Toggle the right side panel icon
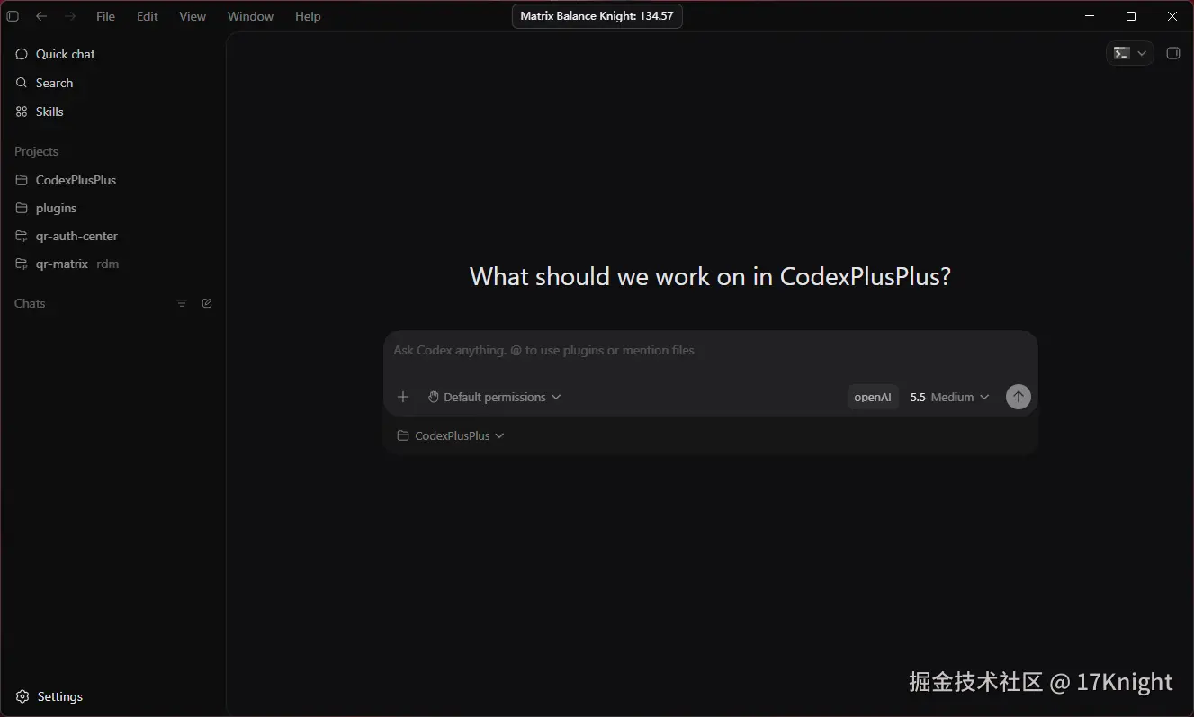Image resolution: width=1194 pixels, height=717 pixels. tap(1172, 53)
